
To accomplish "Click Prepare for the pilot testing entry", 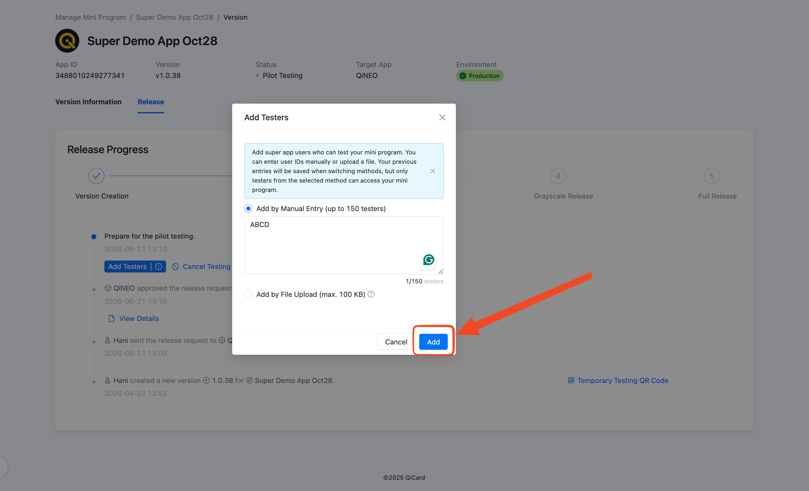I will pyautogui.click(x=149, y=236).
